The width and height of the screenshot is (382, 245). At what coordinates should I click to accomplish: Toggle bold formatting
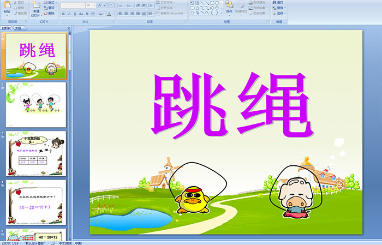click(x=63, y=14)
